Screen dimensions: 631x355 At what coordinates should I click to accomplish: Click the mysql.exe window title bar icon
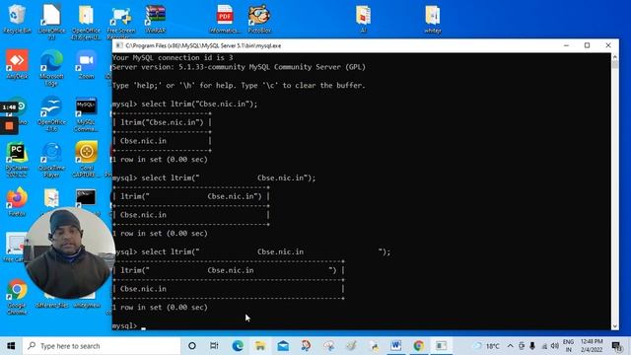tap(119, 45)
